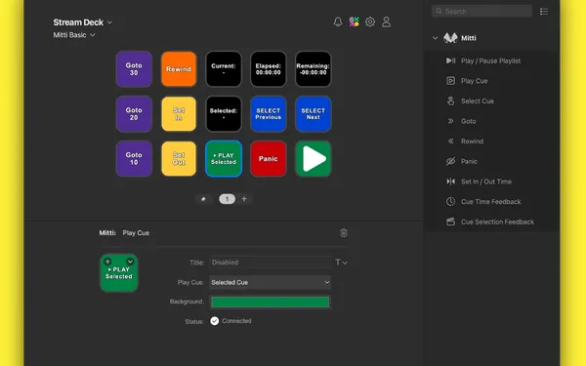Select the orange Rewind key

tap(179, 69)
